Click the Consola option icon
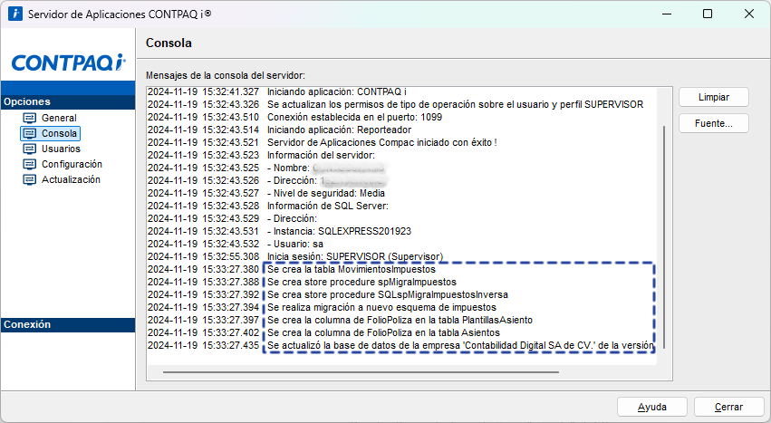771x423 pixels. [x=30, y=133]
